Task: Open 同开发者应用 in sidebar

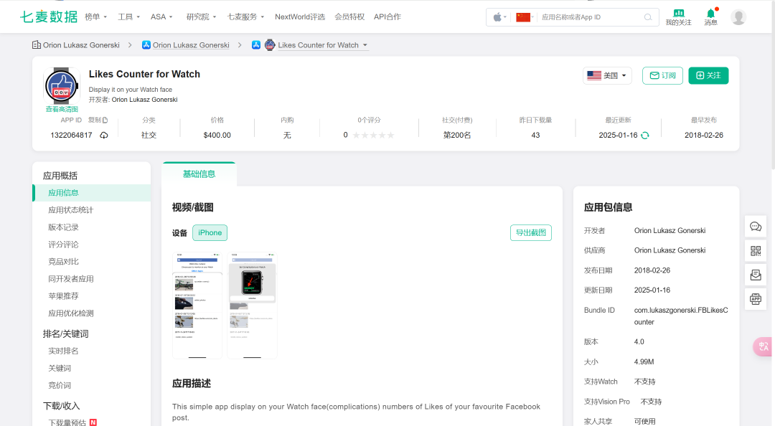Action: (70, 279)
